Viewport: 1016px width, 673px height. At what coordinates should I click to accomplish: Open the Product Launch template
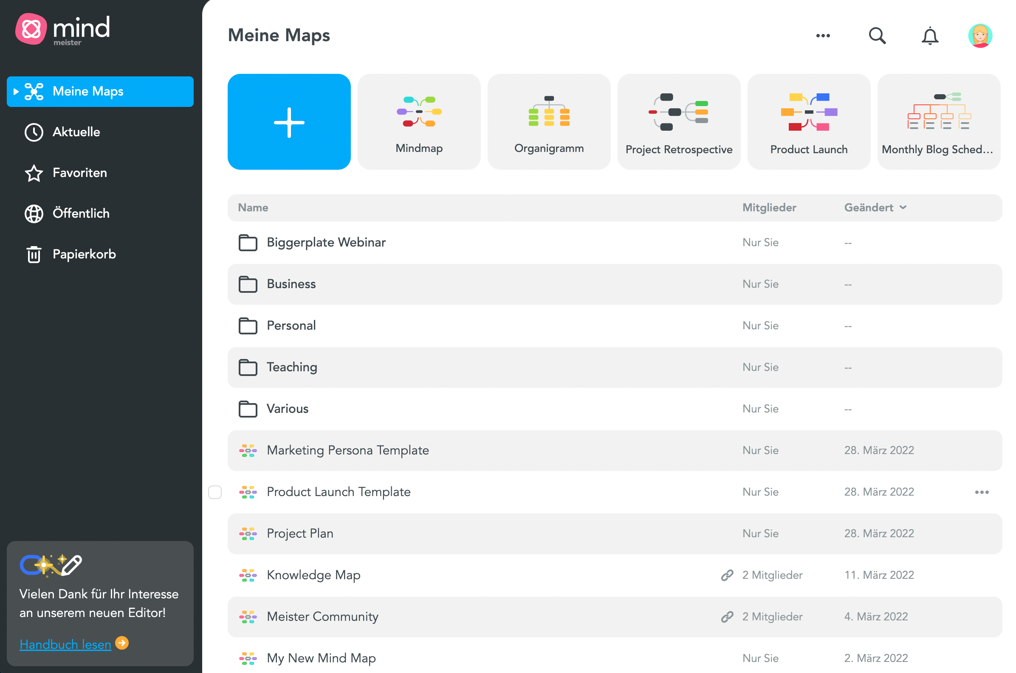(809, 121)
